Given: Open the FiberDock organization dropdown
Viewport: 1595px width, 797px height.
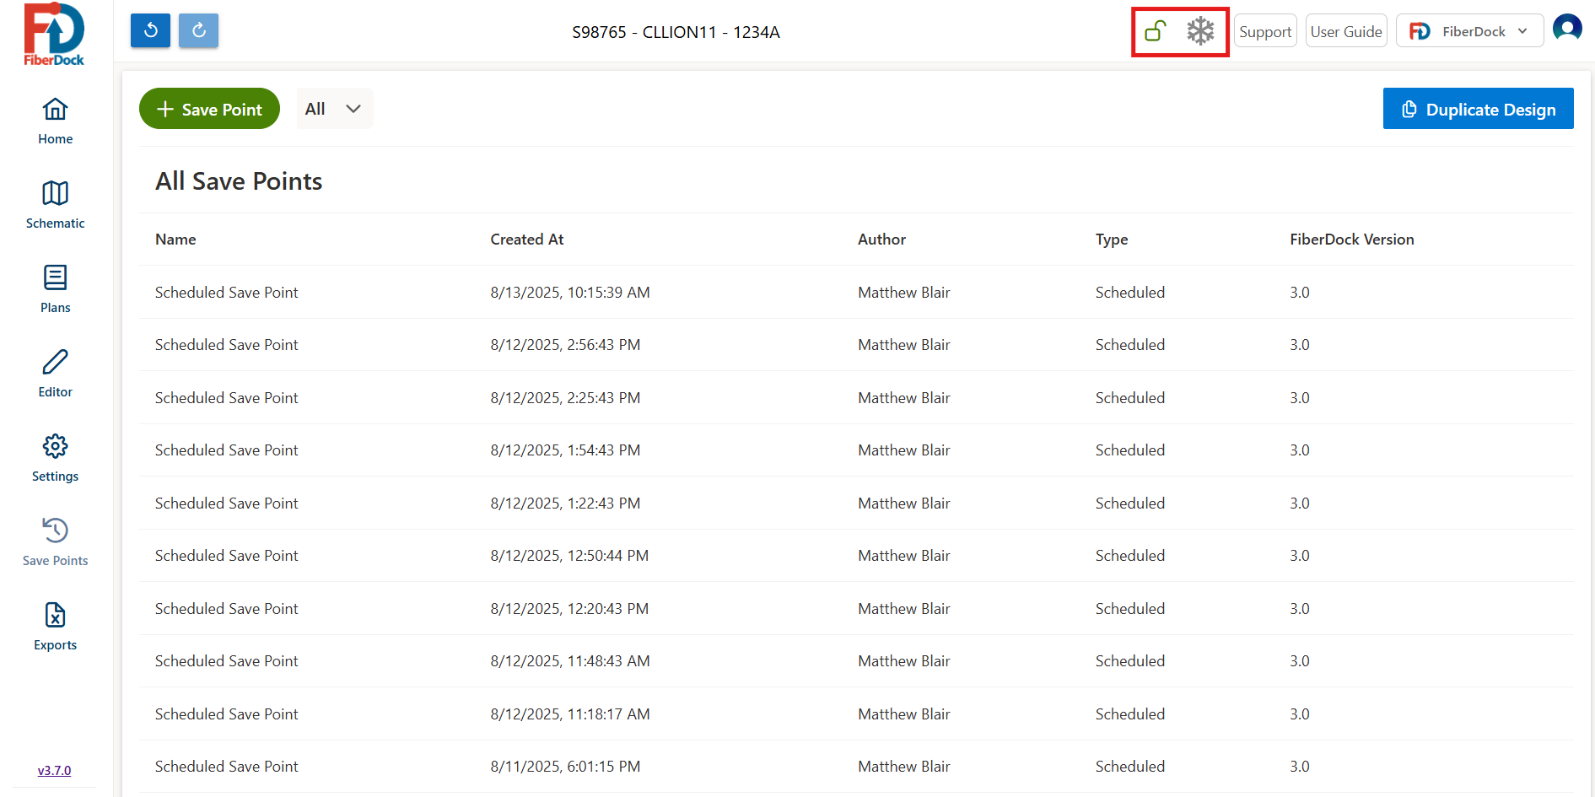Looking at the screenshot, I should tap(1469, 31).
